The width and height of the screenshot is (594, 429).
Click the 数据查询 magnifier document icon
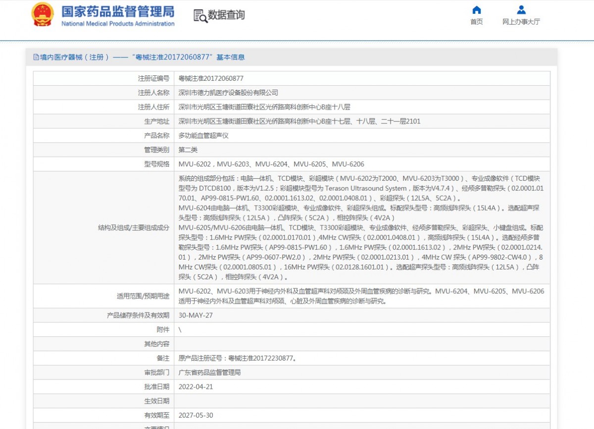(200, 16)
